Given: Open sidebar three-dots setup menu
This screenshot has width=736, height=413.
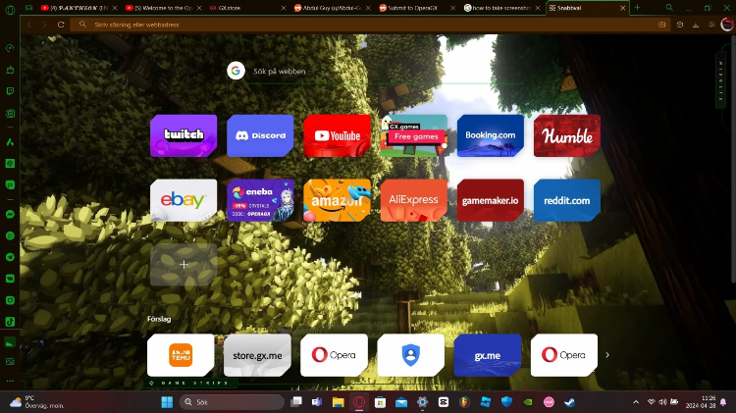Looking at the screenshot, I should 10,381.
